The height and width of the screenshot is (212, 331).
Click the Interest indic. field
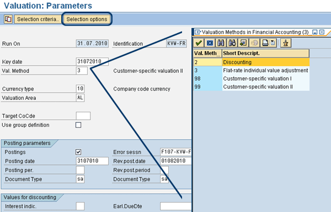click(80, 206)
